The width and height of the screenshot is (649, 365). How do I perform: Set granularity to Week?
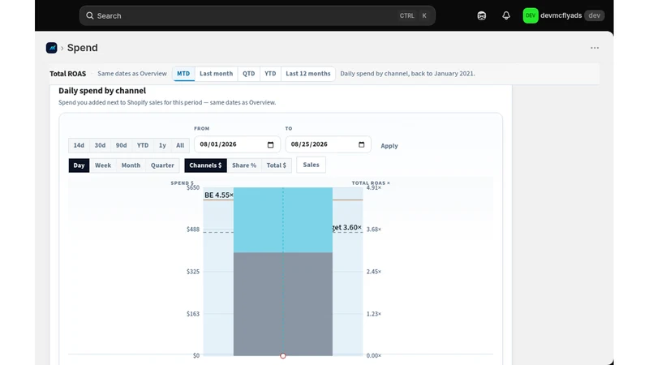pos(103,165)
